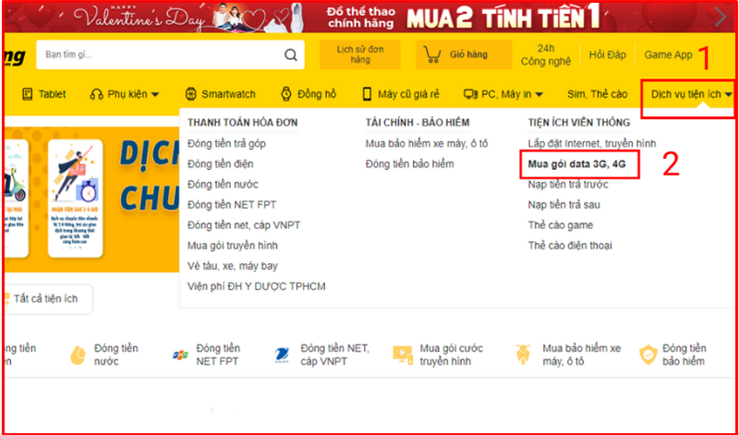Go to the Smartwatch category

[x=220, y=94]
